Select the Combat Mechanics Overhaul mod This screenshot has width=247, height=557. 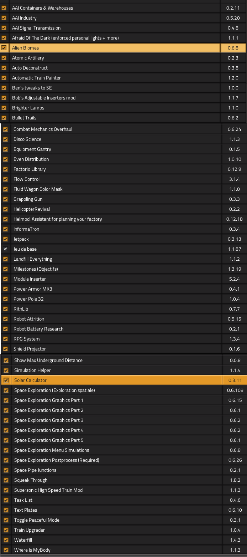(x=116, y=129)
